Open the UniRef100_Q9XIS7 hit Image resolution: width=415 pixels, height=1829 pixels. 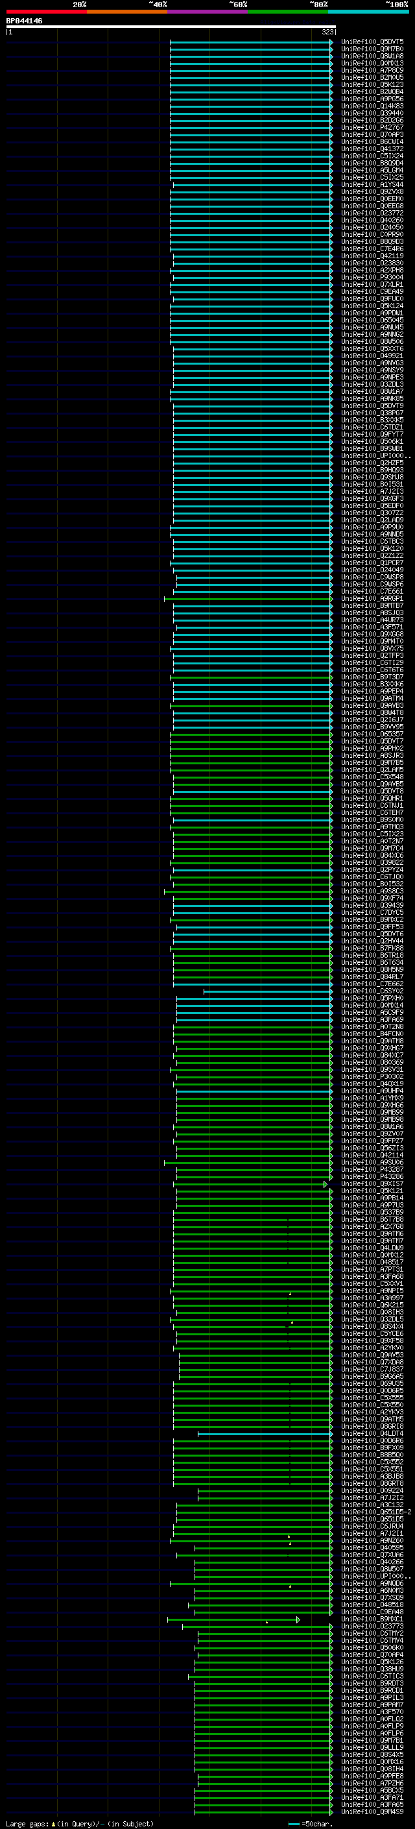coord(372,1183)
